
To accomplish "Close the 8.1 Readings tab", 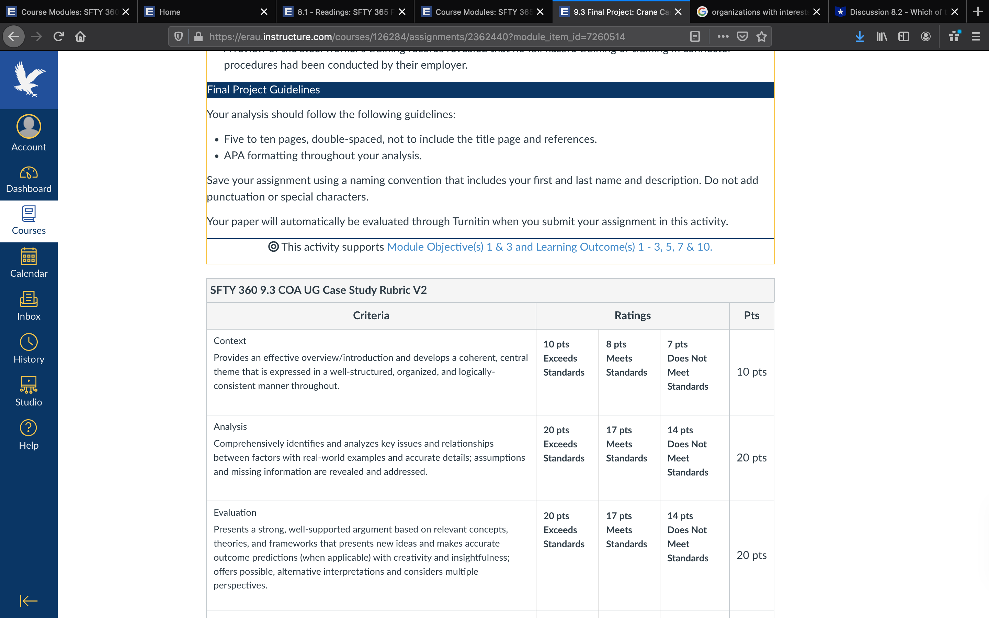I will [402, 12].
